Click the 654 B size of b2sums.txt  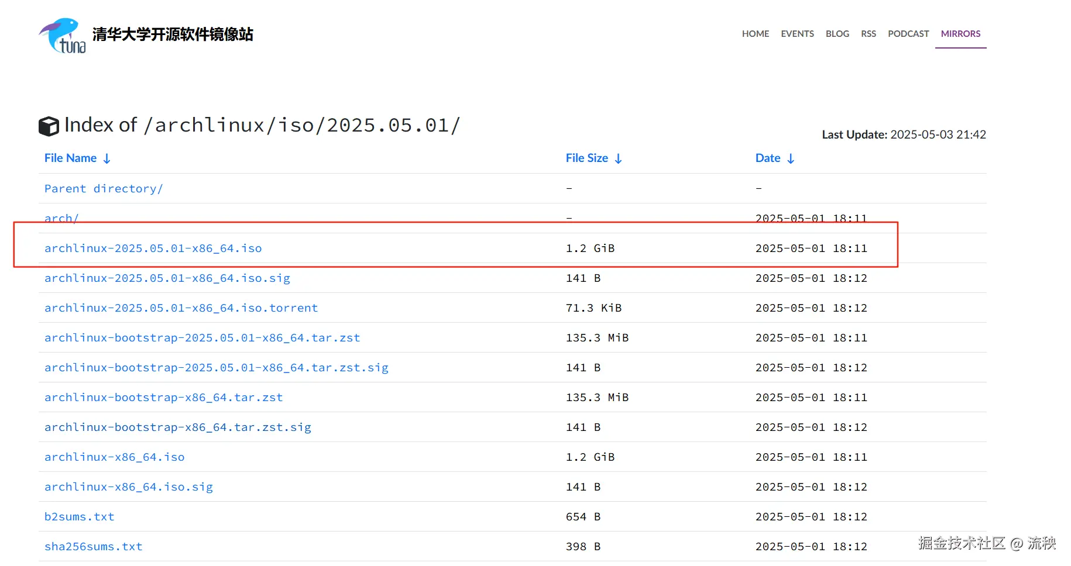(x=583, y=516)
